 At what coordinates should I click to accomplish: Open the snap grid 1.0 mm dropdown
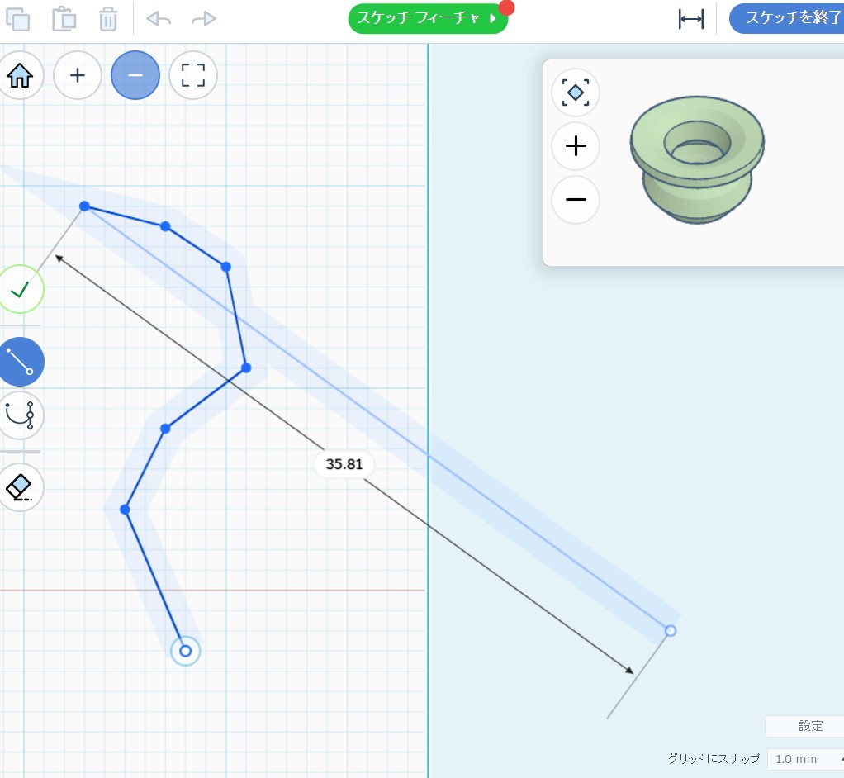pos(805,759)
